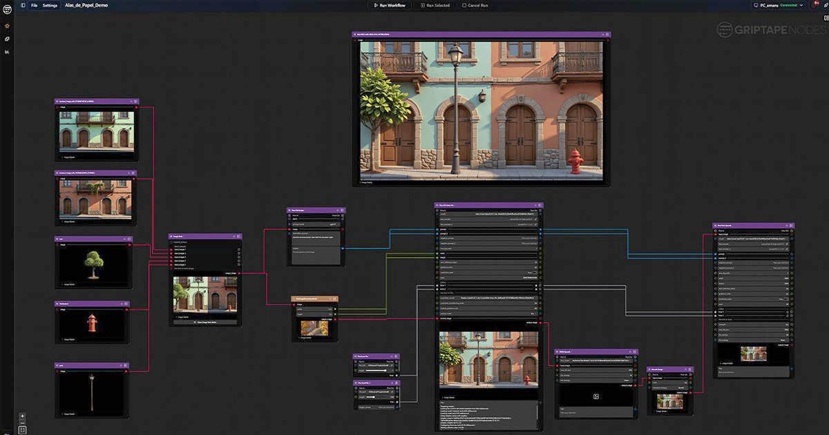This screenshot has width=829, height=435.
Task: Click the File menu
Action: (x=34, y=5)
